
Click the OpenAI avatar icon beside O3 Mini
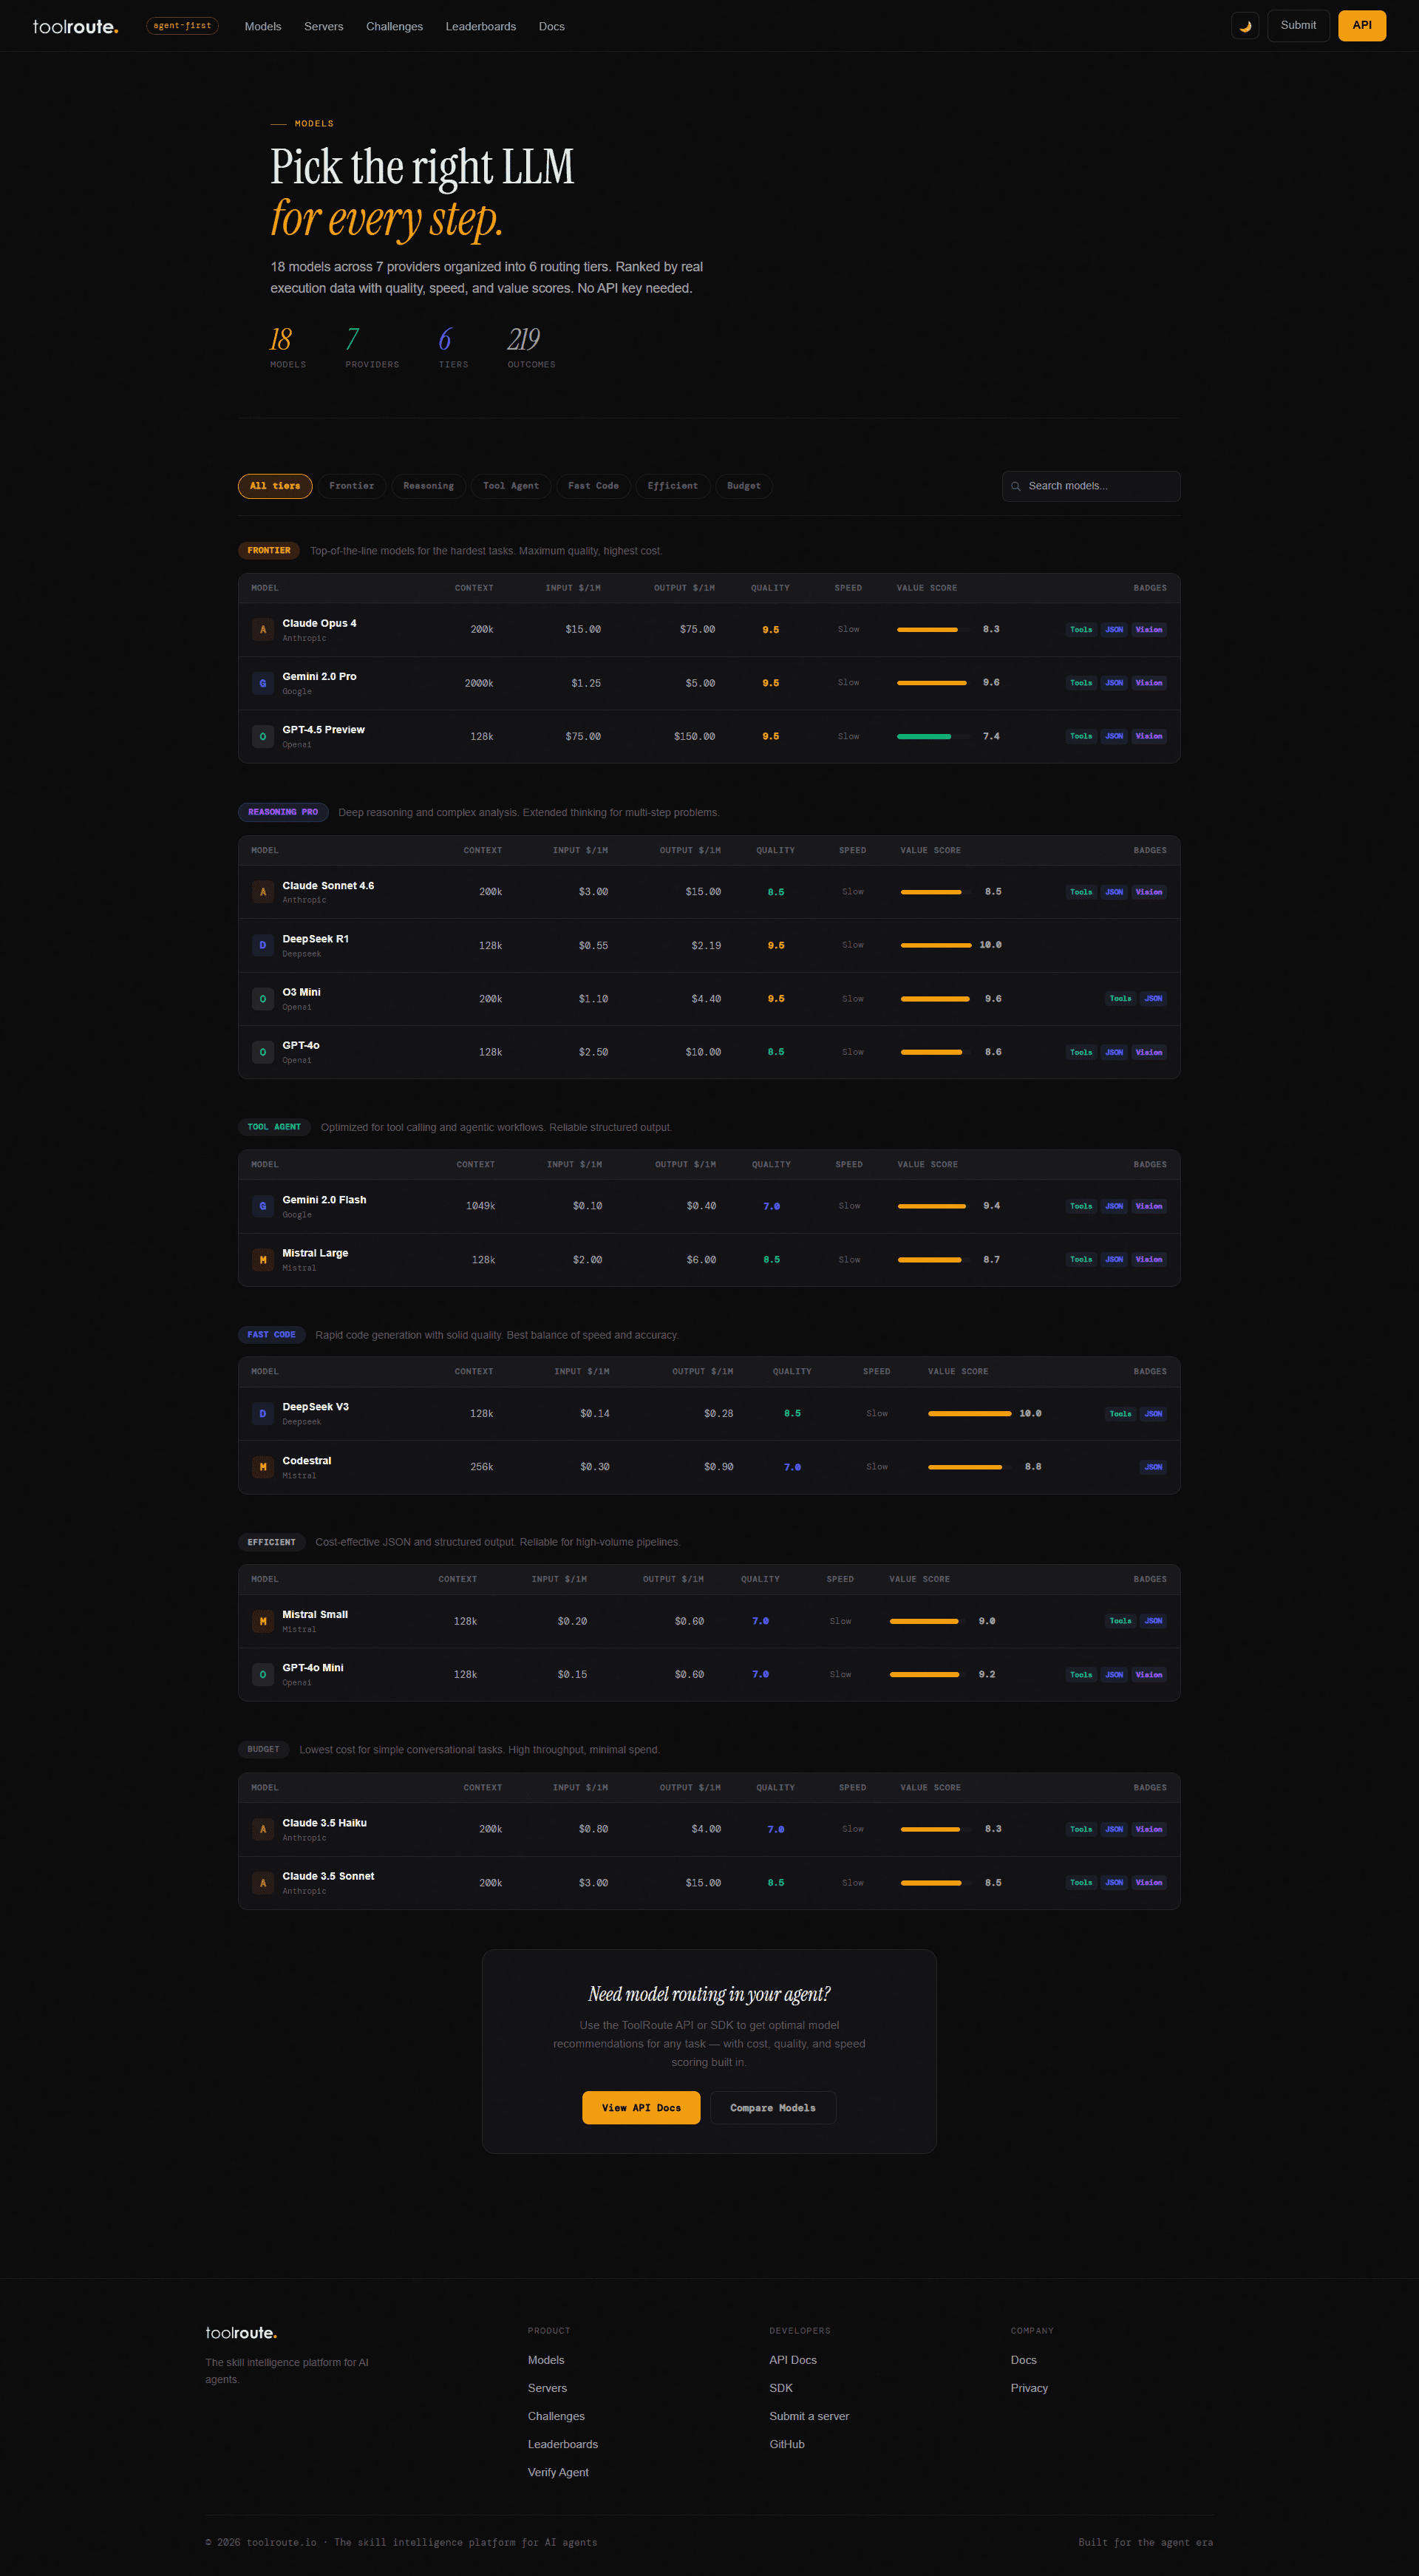pos(263,998)
